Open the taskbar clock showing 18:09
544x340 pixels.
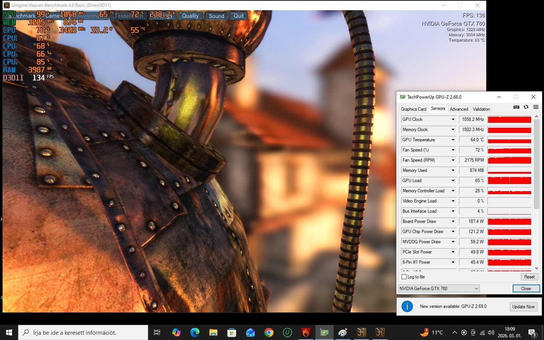[x=510, y=332]
